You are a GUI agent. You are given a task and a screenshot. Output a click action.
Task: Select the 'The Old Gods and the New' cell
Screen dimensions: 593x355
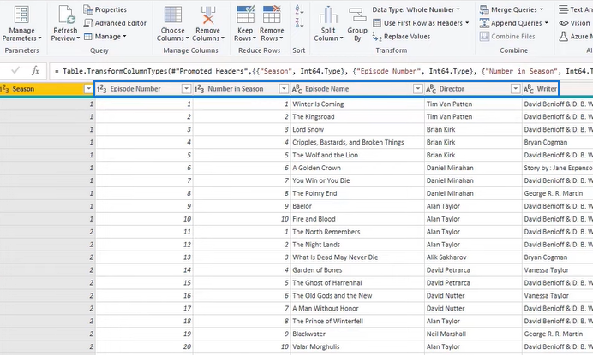pyautogui.click(x=357, y=296)
